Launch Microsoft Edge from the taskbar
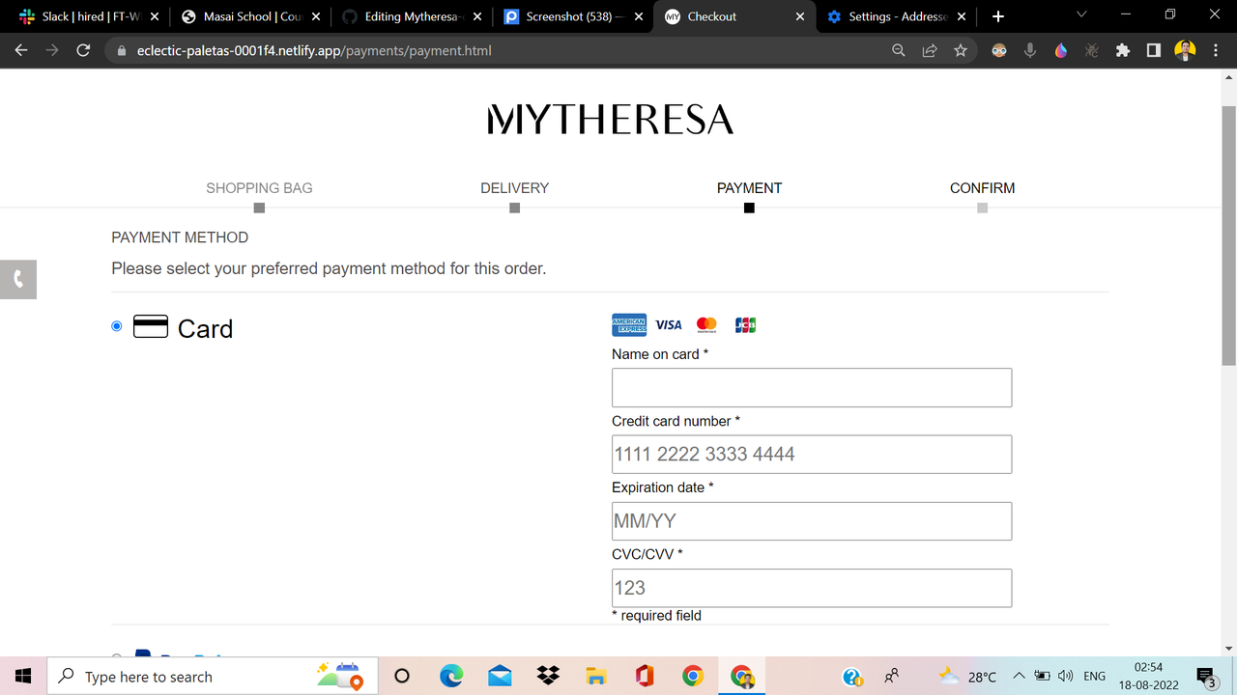The height and width of the screenshot is (695, 1237). [x=451, y=676]
